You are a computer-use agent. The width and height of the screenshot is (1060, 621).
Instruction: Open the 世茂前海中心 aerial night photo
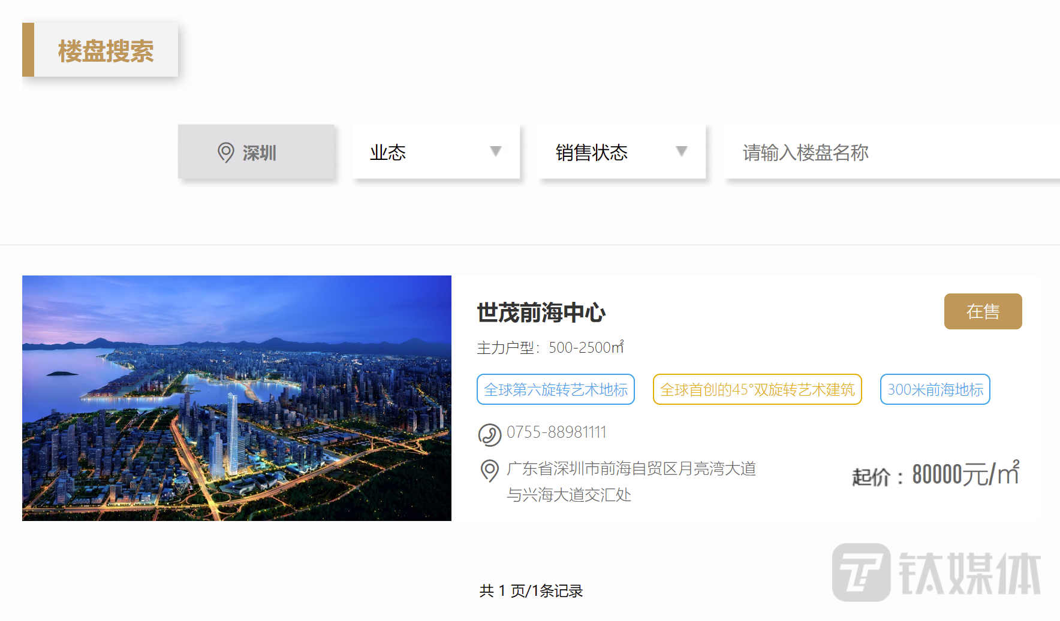237,398
